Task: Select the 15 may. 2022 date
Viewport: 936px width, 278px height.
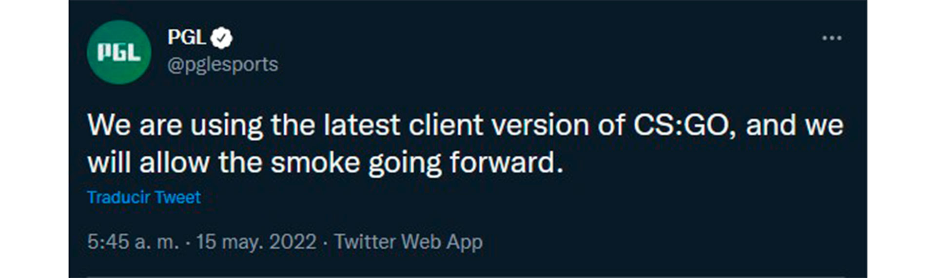Action: click(x=256, y=242)
